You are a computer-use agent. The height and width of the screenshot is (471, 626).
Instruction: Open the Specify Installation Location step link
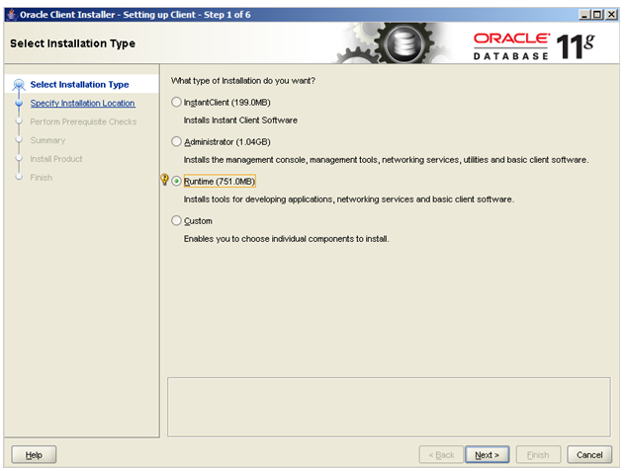click(83, 104)
